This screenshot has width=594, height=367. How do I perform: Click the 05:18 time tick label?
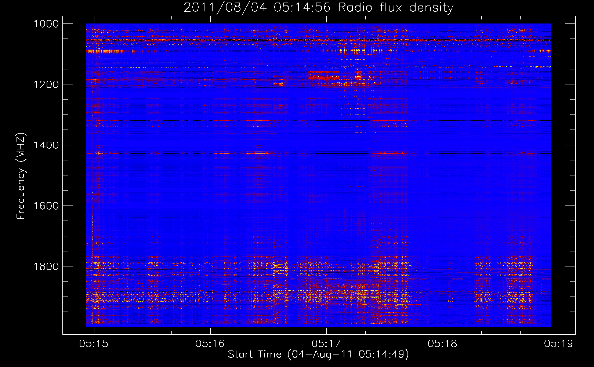[443, 344]
